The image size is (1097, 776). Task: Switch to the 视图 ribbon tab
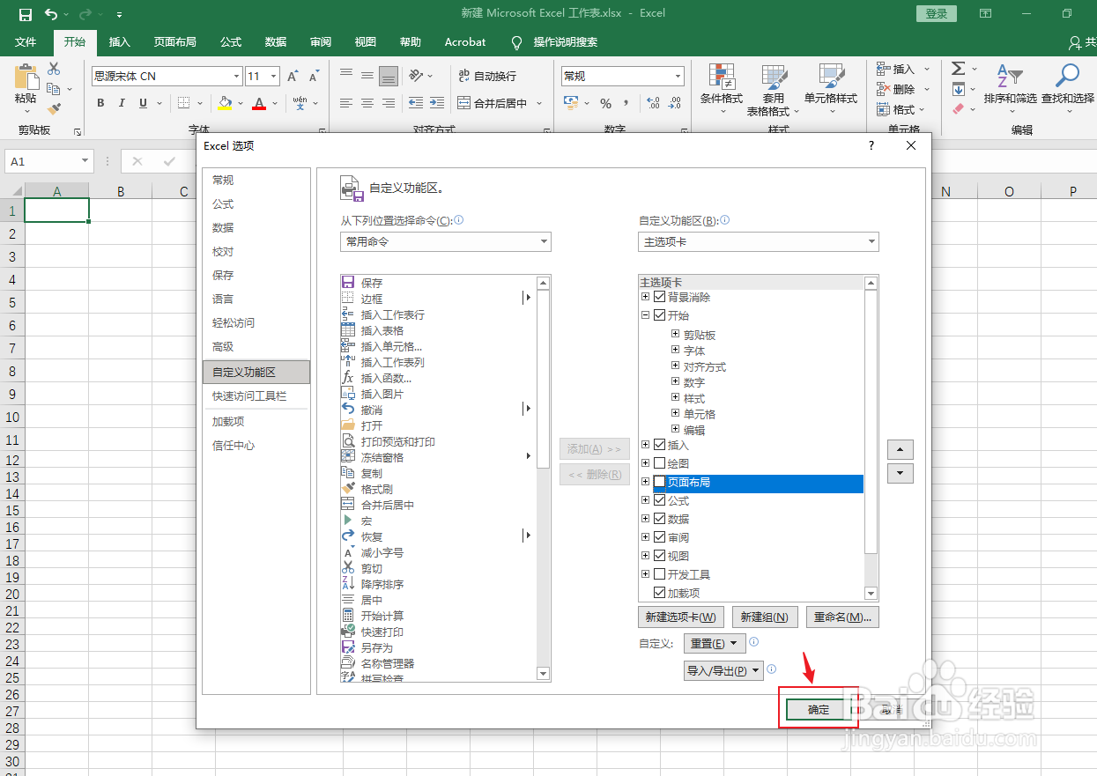click(365, 41)
